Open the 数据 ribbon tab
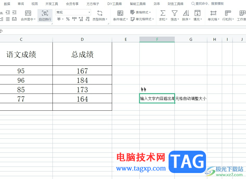This screenshot has width=246, height=179. [7, 4]
